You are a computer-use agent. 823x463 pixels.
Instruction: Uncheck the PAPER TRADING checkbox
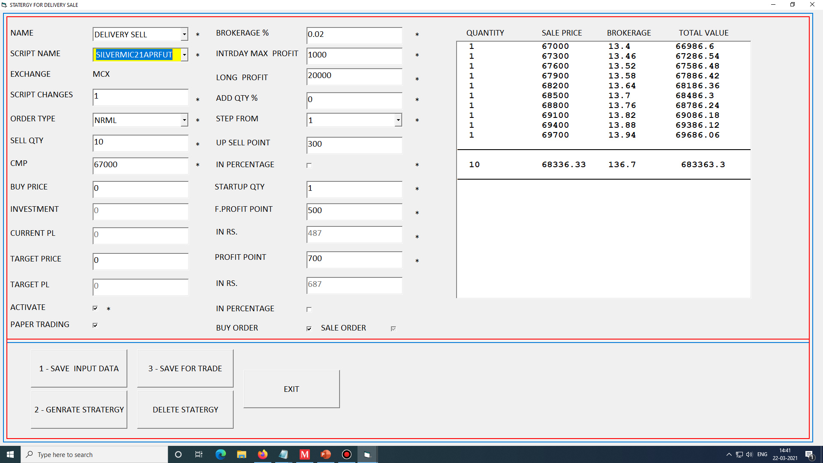(95, 325)
